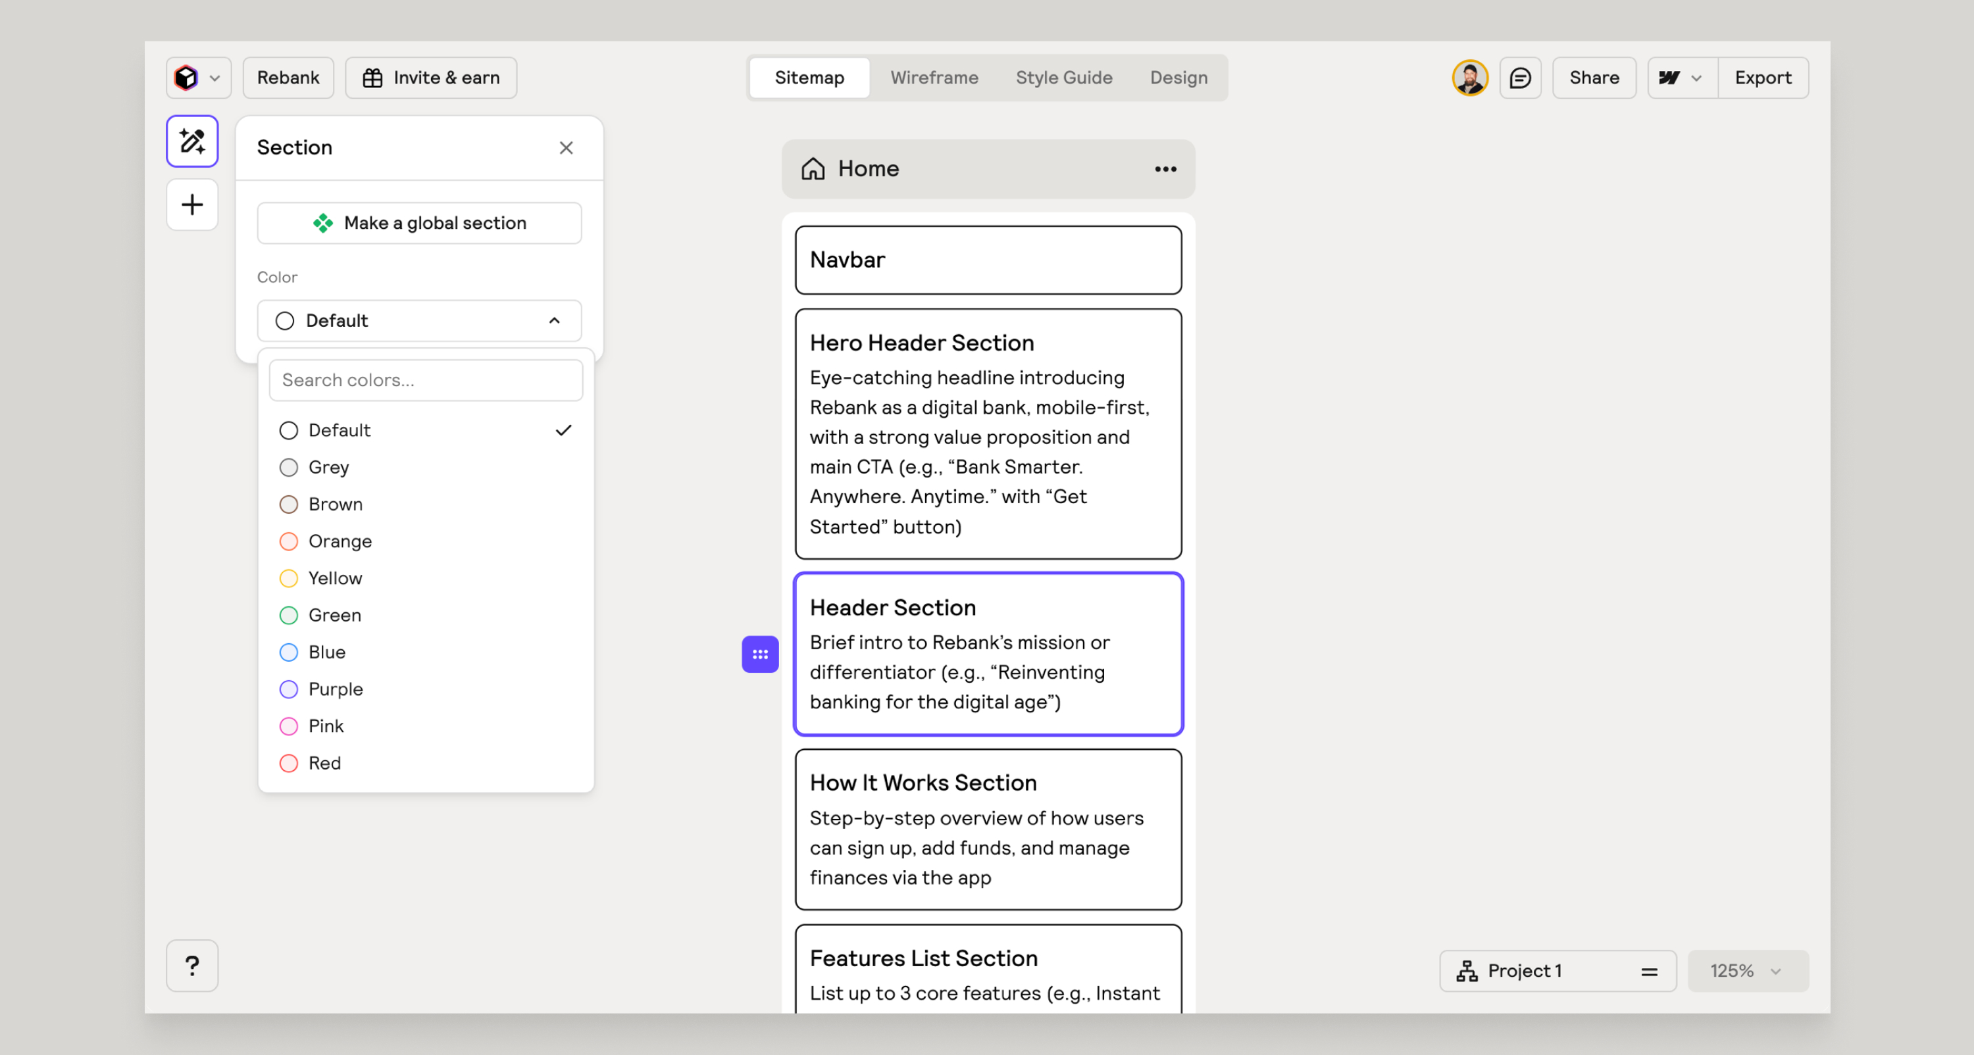Open the 125% zoom level dropdown
1974x1055 pixels.
tap(1746, 971)
